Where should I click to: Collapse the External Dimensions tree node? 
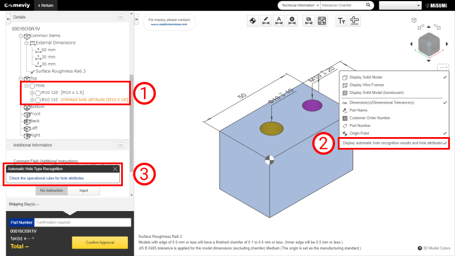coord(26,43)
